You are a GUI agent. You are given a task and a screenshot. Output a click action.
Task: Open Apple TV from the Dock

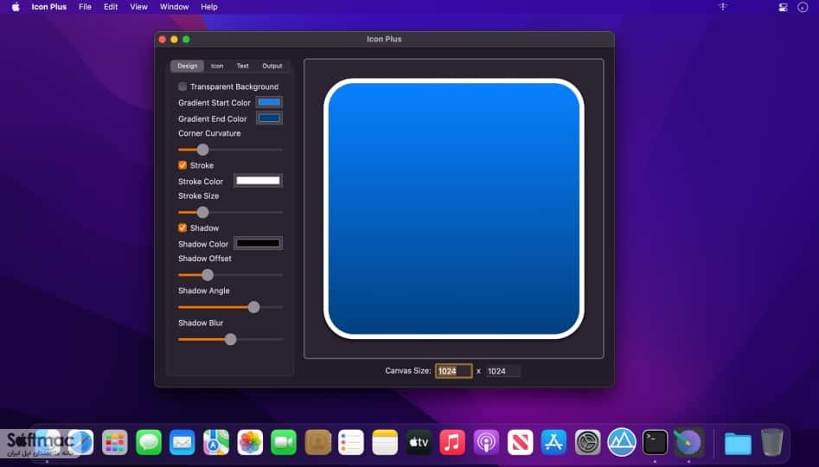tap(419, 443)
